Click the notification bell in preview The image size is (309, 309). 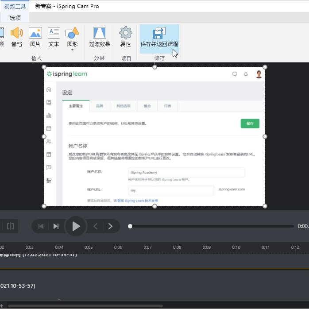(246, 74)
